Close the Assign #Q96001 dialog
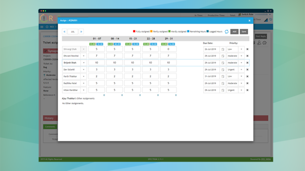The image size is (305, 171). (x=249, y=20)
